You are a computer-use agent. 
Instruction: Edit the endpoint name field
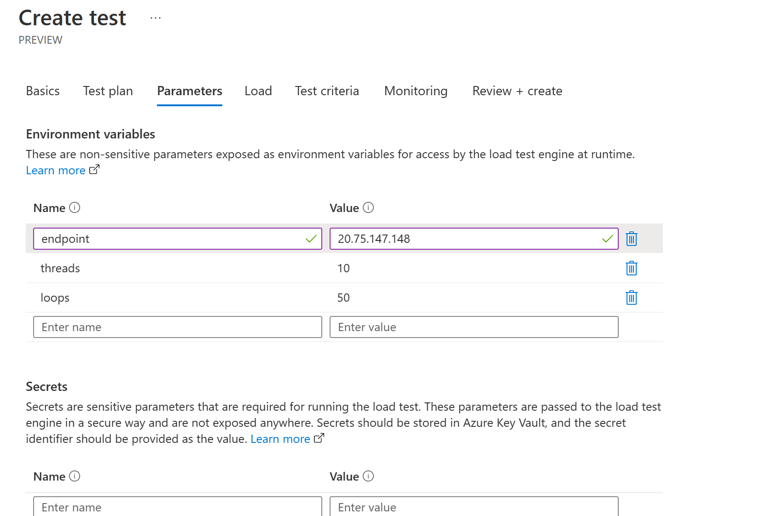click(x=178, y=239)
